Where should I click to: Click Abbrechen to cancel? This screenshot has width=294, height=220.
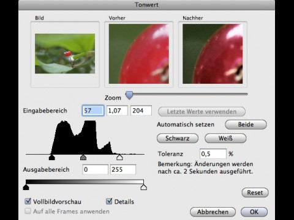pos(213,212)
